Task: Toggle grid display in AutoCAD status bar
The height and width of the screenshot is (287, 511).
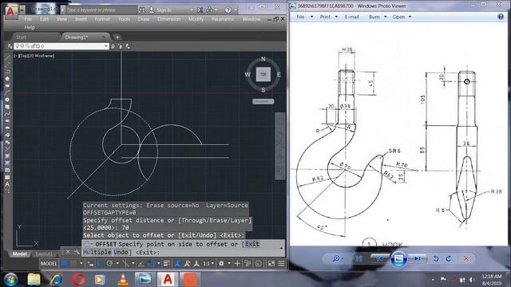Action: [65, 264]
